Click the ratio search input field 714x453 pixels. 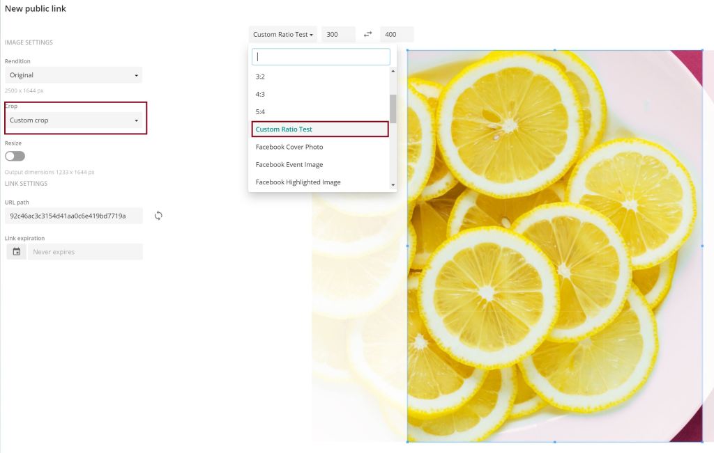coord(321,57)
